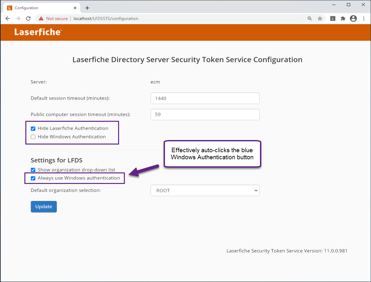Enable Hide Windows Authentication checkbox
371x282 pixels.
click(33, 137)
